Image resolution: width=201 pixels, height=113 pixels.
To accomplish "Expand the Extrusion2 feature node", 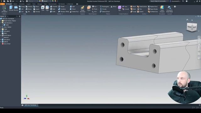I will pos(1,40).
